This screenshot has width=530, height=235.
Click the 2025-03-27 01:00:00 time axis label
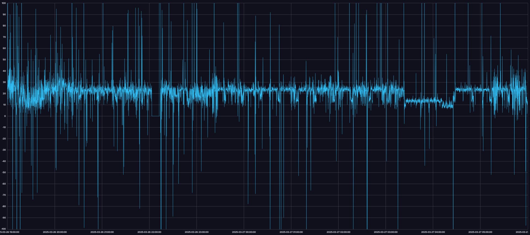[291, 232]
